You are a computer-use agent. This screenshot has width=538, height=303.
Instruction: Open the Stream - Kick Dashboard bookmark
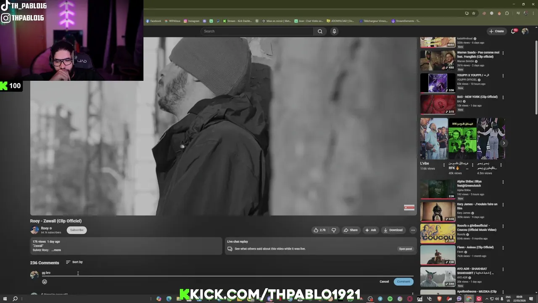click(x=237, y=21)
